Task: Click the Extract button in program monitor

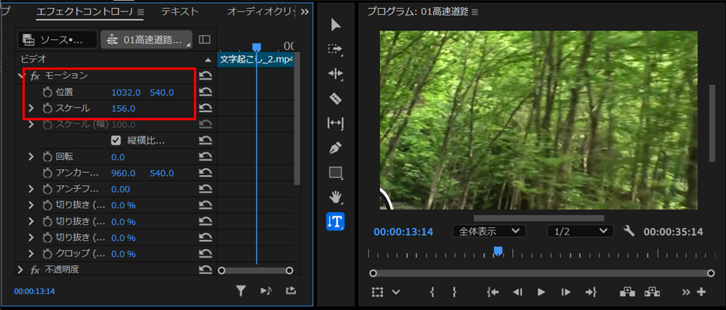Action: 652,292
